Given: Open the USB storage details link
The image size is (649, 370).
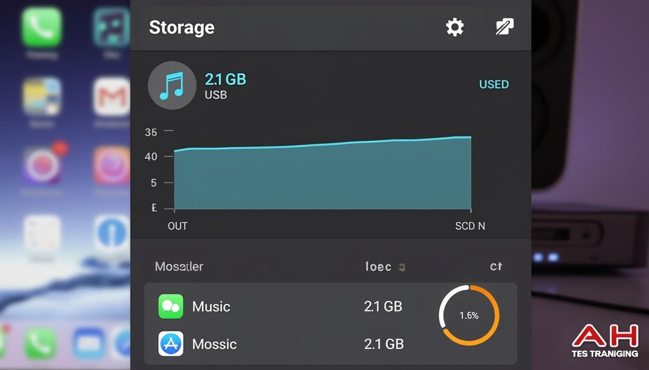Looking at the screenshot, I should pyautogui.click(x=216, y=95).
